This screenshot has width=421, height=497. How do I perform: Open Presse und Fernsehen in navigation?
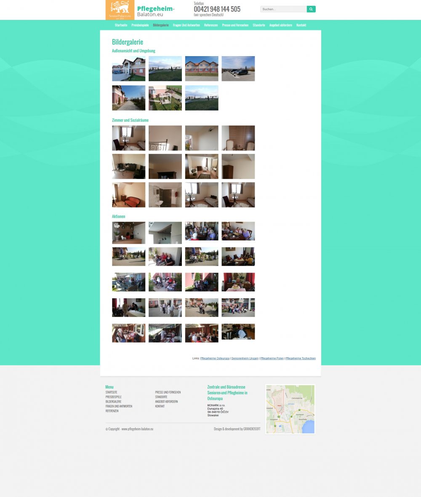[x=235, y=25]
